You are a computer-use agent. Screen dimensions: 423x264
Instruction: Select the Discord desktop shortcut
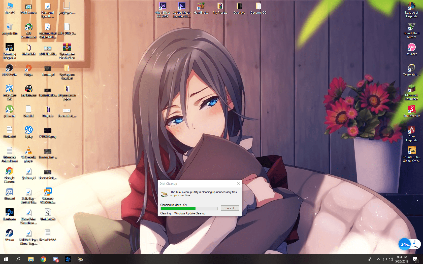point(10,194)
